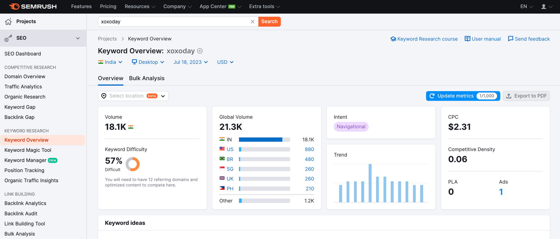Open Organic Research in sidebar
Viewport: 560px width, 239px height.
[25, 97]
